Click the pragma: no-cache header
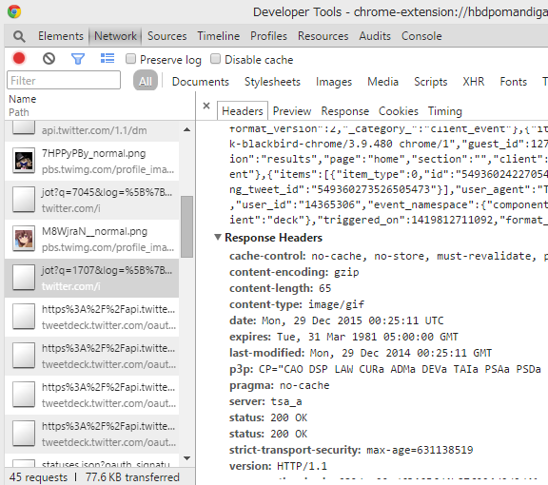 (280, 385)
